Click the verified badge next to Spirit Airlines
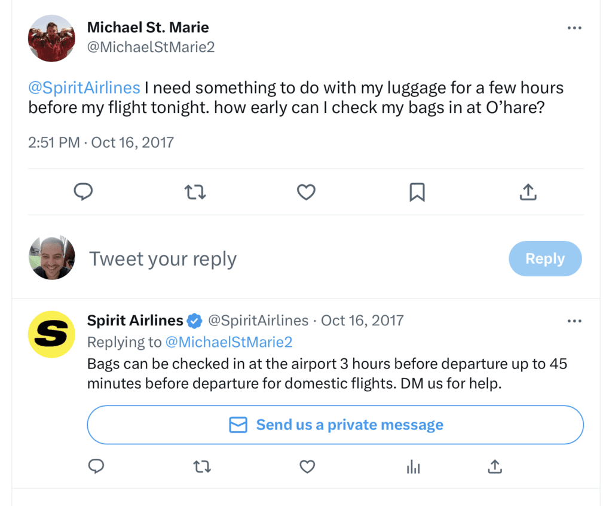The width and height of the screenshot is (612, 506). (x=193, y=321)
